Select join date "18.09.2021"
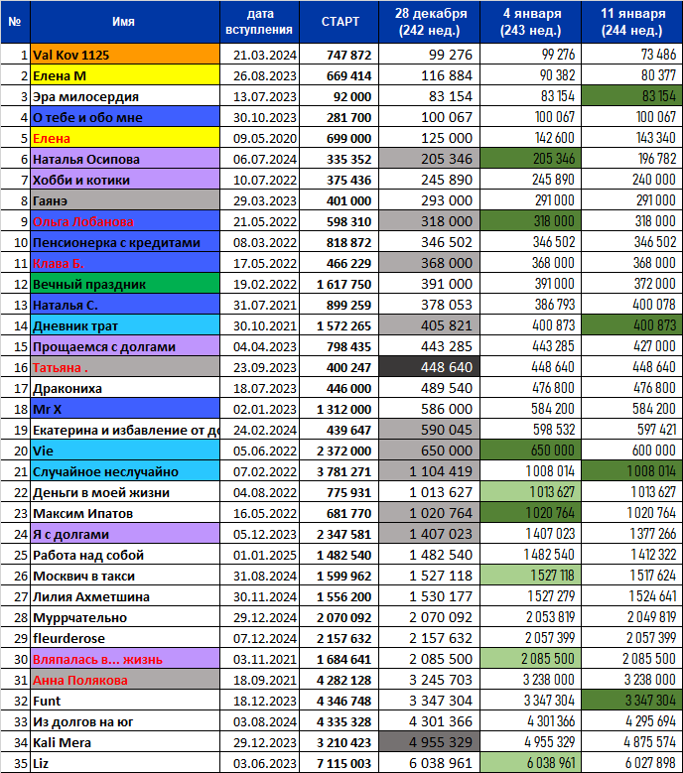The height and width of the screenshot is (773, 683). pyautogui.click(x=259, y=680)
